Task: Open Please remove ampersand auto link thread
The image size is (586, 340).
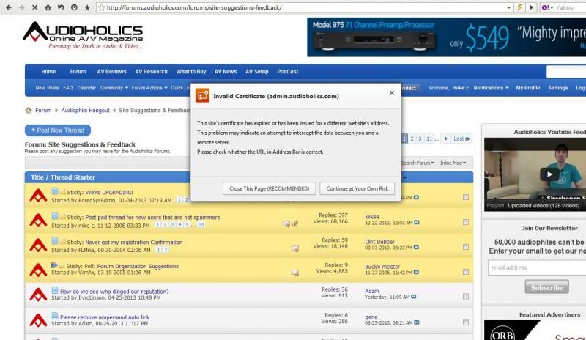Action: pyautogui.click(x=105, y=317)
